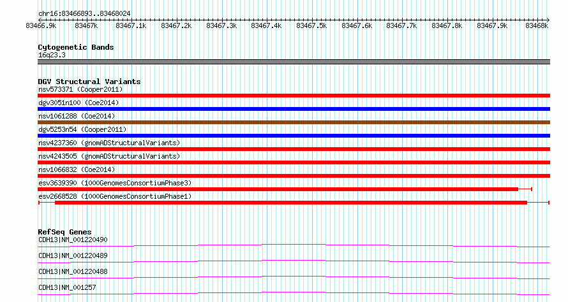Select the red bar for nsv573371

(x=294, y=96)
